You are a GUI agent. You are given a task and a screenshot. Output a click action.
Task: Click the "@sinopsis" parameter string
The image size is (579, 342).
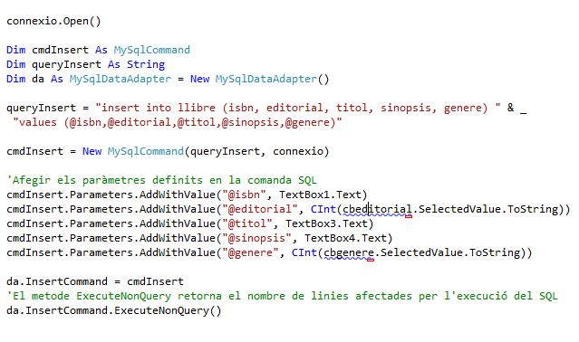tap(256, 238)
